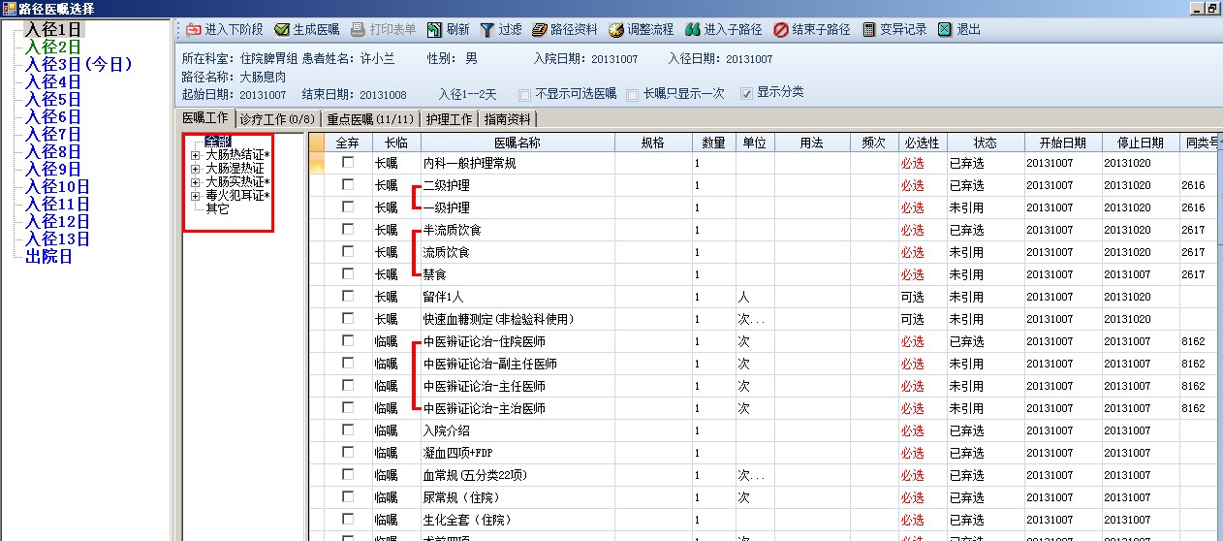Screen dimensions: 1223x541
Task: Select 入径4日 in the day list
Action: 53,81
